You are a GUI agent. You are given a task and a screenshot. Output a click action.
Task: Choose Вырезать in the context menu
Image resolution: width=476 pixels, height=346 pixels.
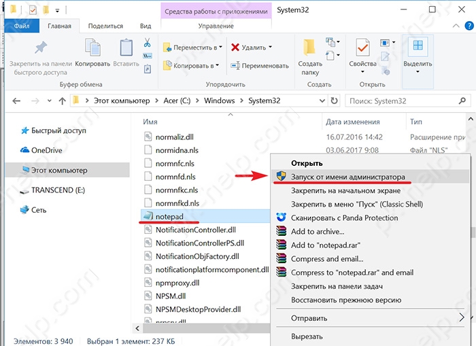coord(370,336)
